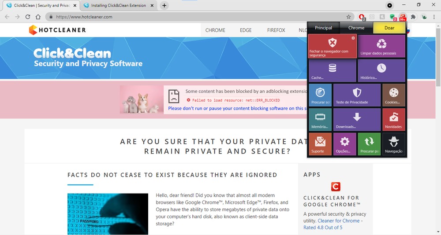This screenshot has height=235, width=441.
Task: Go to the browser home page
Action: (x=38, y=17)
